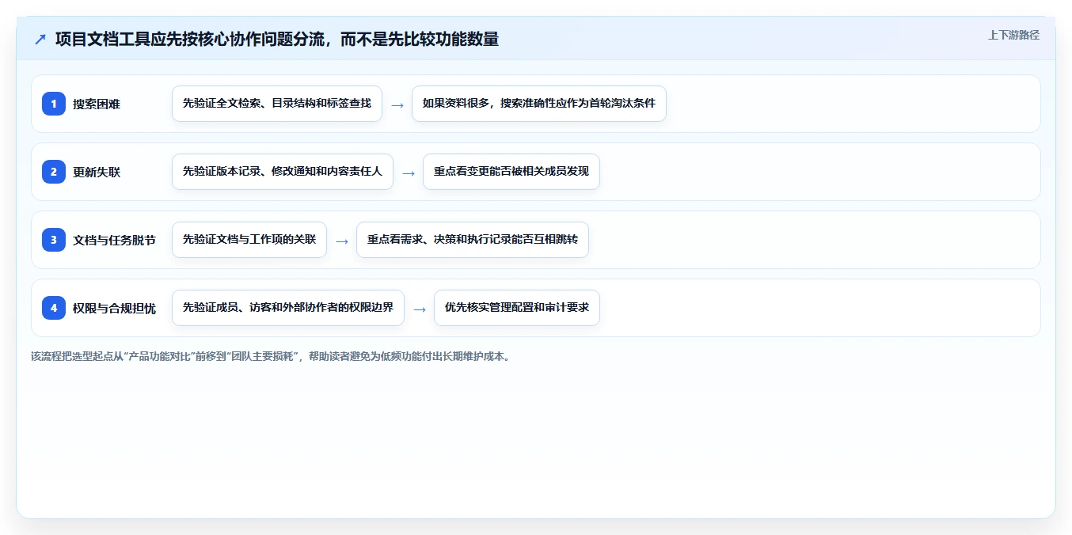Select step badge number 4

click(54, 308)
